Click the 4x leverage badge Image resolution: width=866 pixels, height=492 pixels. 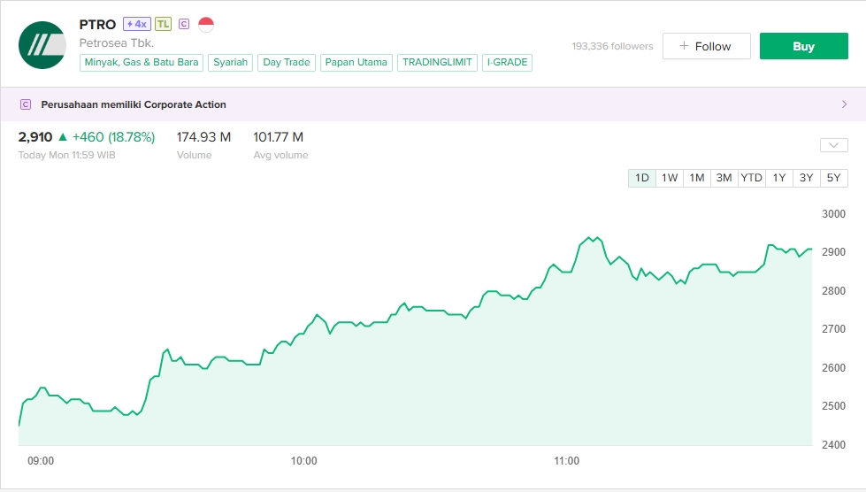[136, 24]
